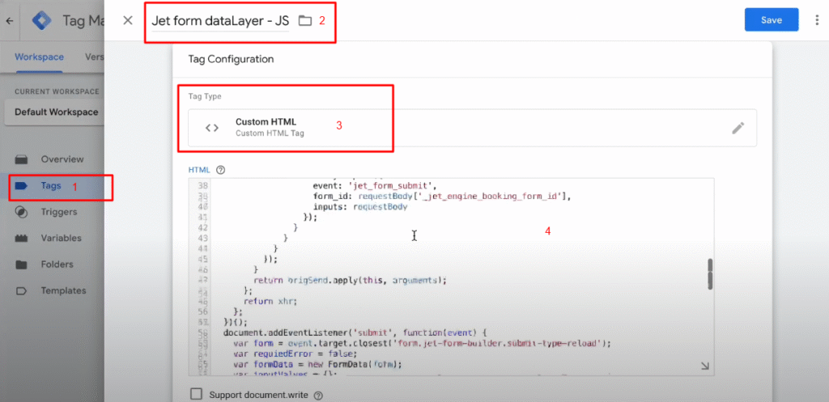Edit tag type with the pencil icon
This screenshot has width=829, height=402.
[x=738, y=128]
